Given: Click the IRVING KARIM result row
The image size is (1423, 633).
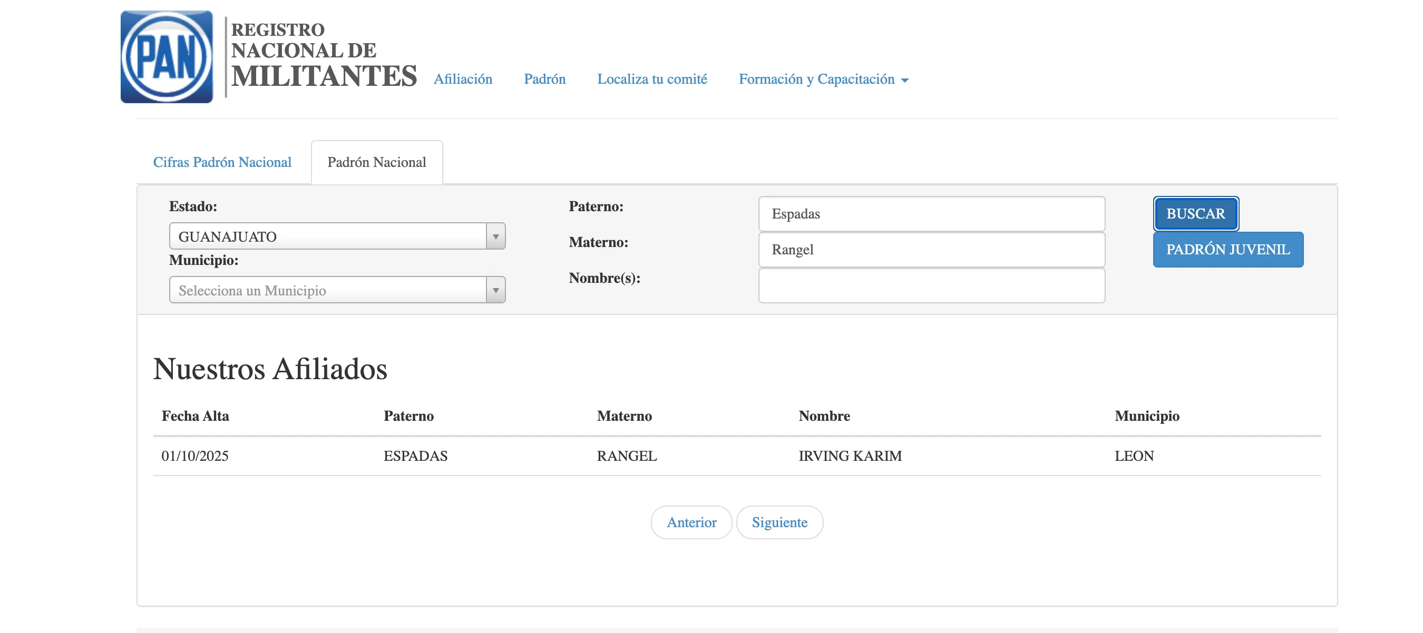Looking at the screenshot, I should (x=850, y=456).
